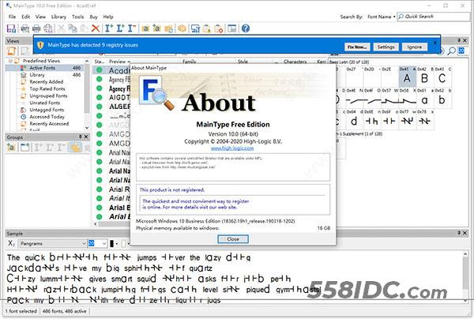Click New Group folder icon in Groups panel
The image size is (474, 319).
24,148
